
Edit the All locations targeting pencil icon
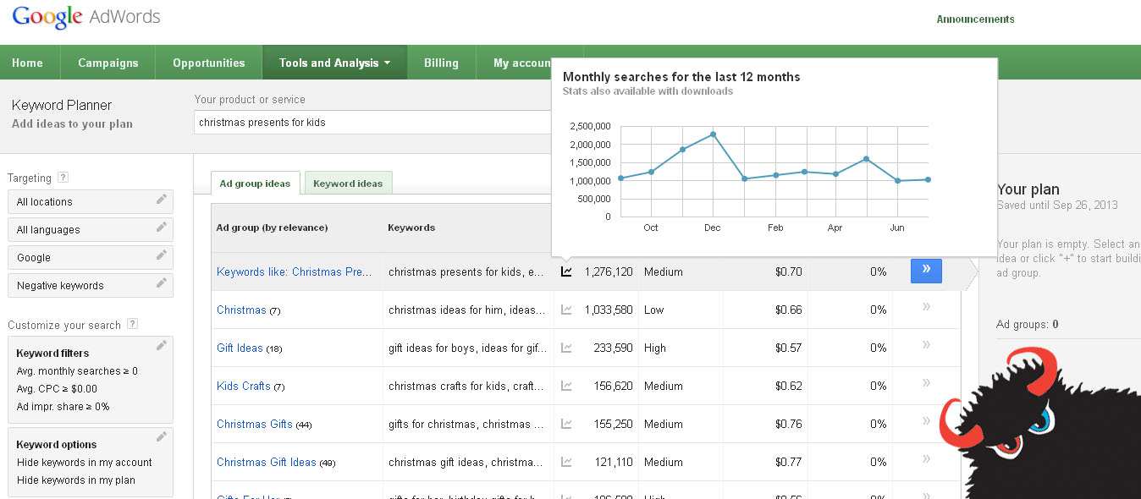point(162,200)
